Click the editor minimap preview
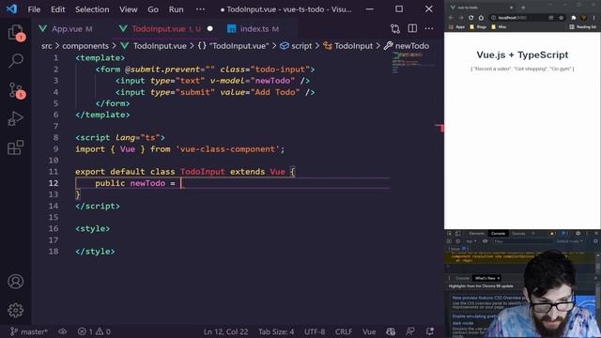This screenshot has height=338, width=601. point(412,63)
